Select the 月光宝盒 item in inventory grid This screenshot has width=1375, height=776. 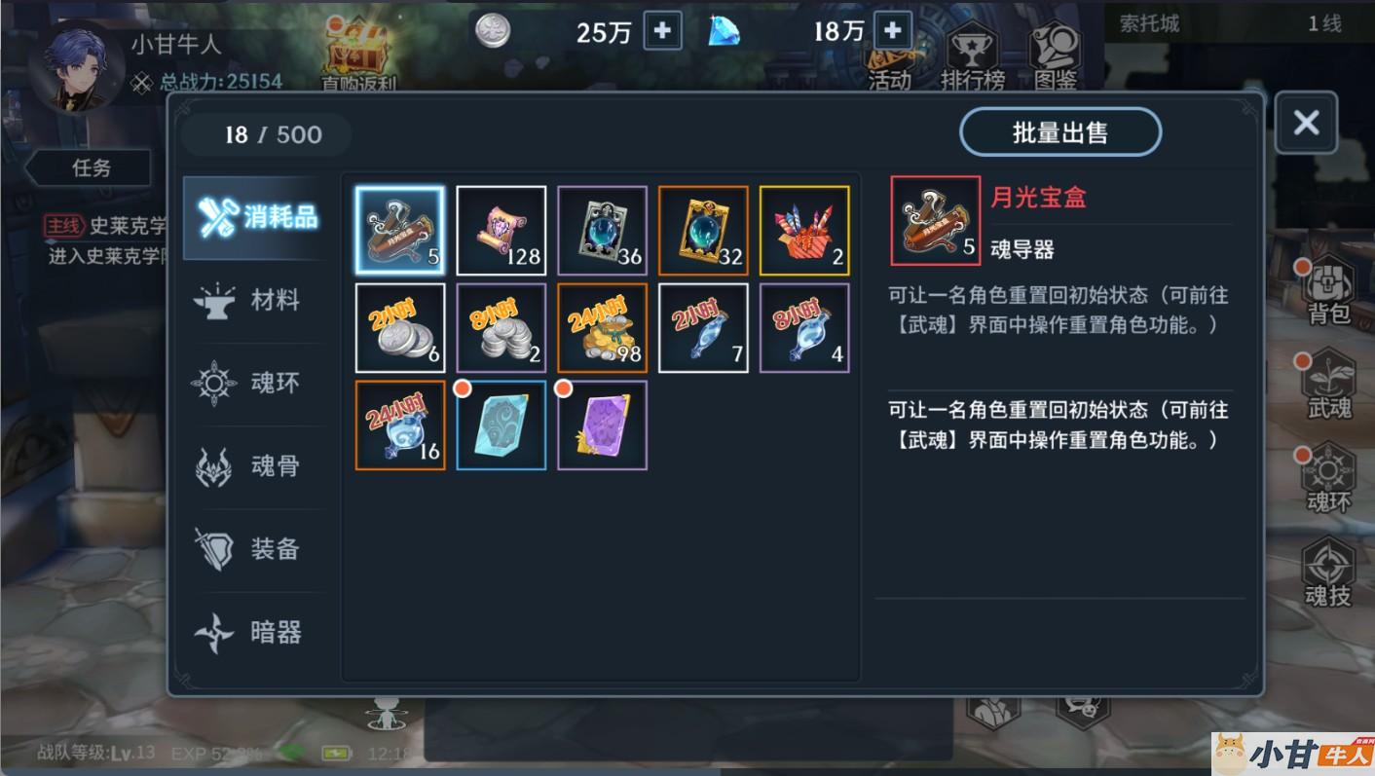pyautogui.click(x=399, y=231)
